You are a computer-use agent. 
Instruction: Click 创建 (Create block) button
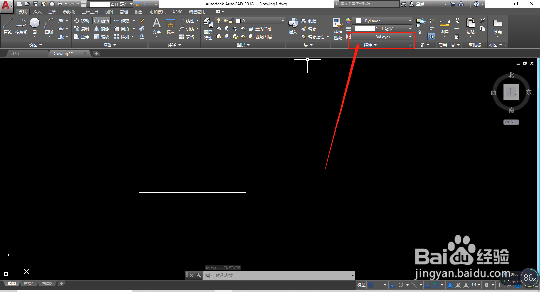309,21
